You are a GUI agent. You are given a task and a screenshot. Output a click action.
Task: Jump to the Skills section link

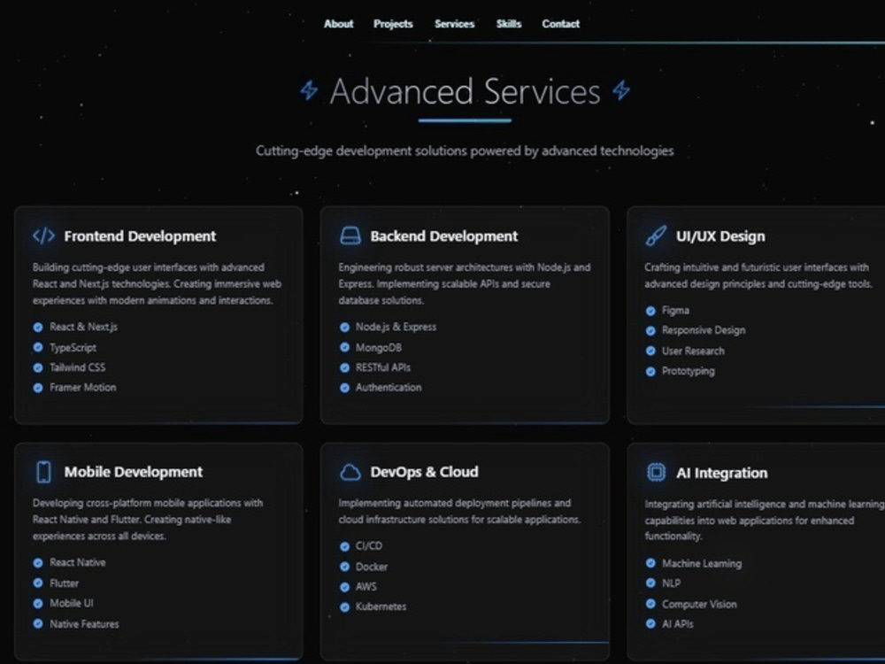(x=509, y=24)
